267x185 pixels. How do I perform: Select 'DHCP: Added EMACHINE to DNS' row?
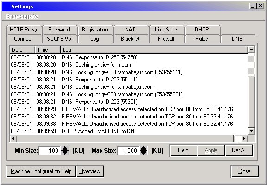[x=128, y=131]
